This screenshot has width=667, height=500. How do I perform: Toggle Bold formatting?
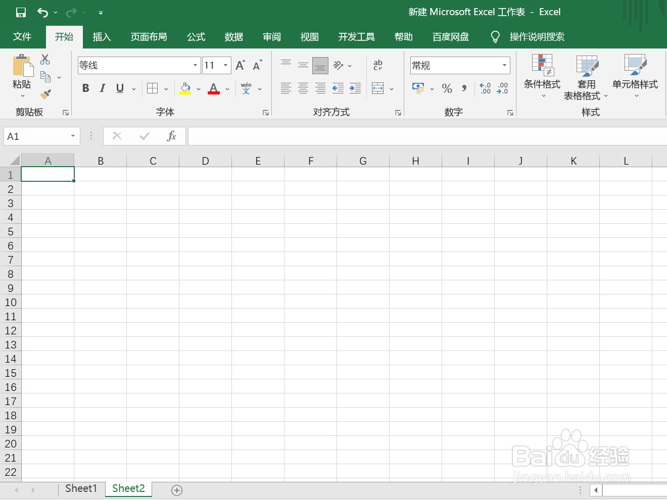tap(86, 88)
